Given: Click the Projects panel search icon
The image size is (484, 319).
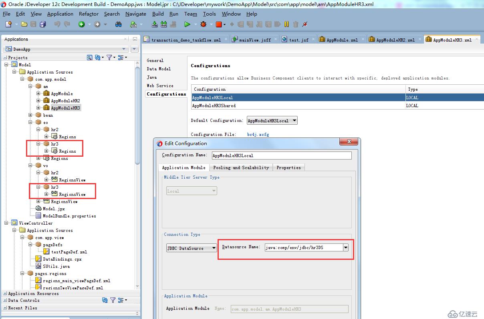Looking at the screenshot, I should [89, 58].
